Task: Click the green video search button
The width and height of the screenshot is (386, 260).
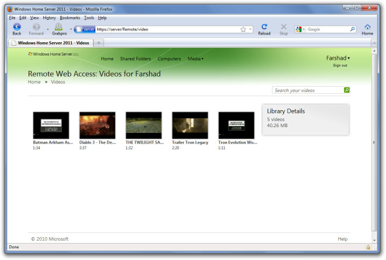Action: point(347,90)
